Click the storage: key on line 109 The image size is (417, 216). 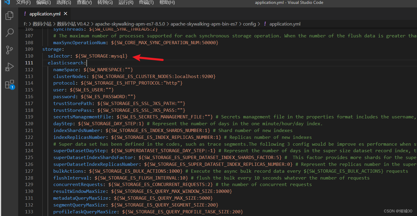53,49
